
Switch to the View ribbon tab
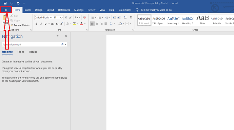(102, 10)
